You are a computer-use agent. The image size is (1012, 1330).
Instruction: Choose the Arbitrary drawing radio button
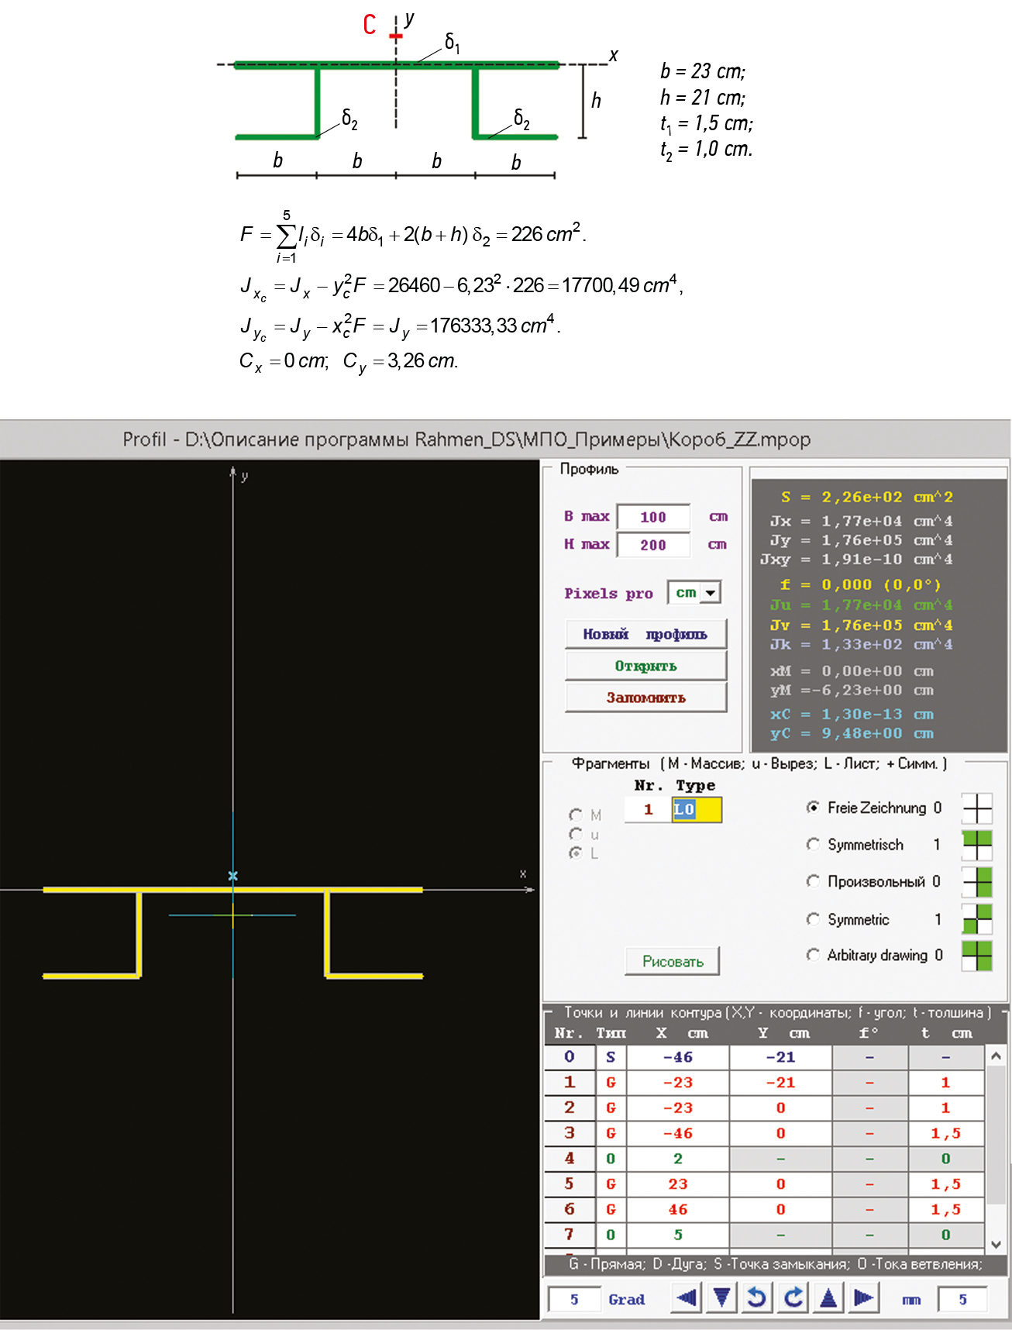point(813,955)
